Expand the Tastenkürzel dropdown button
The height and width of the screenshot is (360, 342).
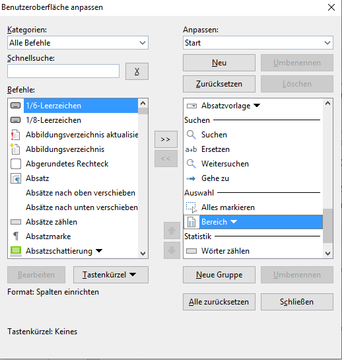[x=111, y=275]
